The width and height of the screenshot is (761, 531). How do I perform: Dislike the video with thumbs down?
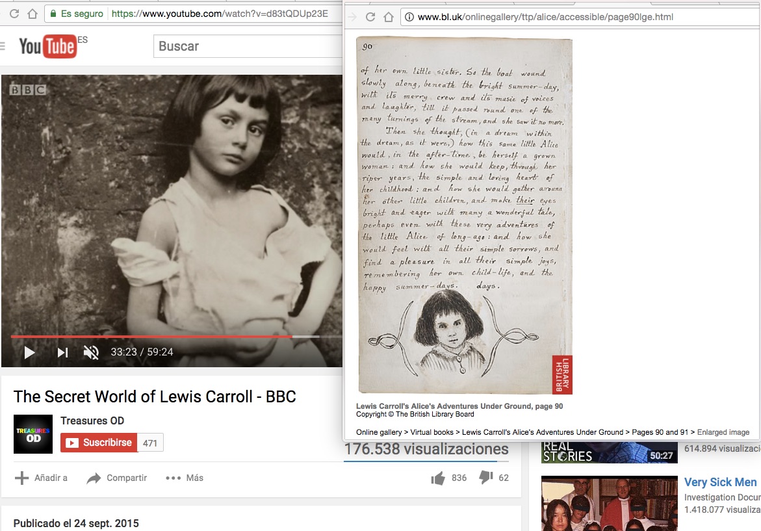coord(485,478)
